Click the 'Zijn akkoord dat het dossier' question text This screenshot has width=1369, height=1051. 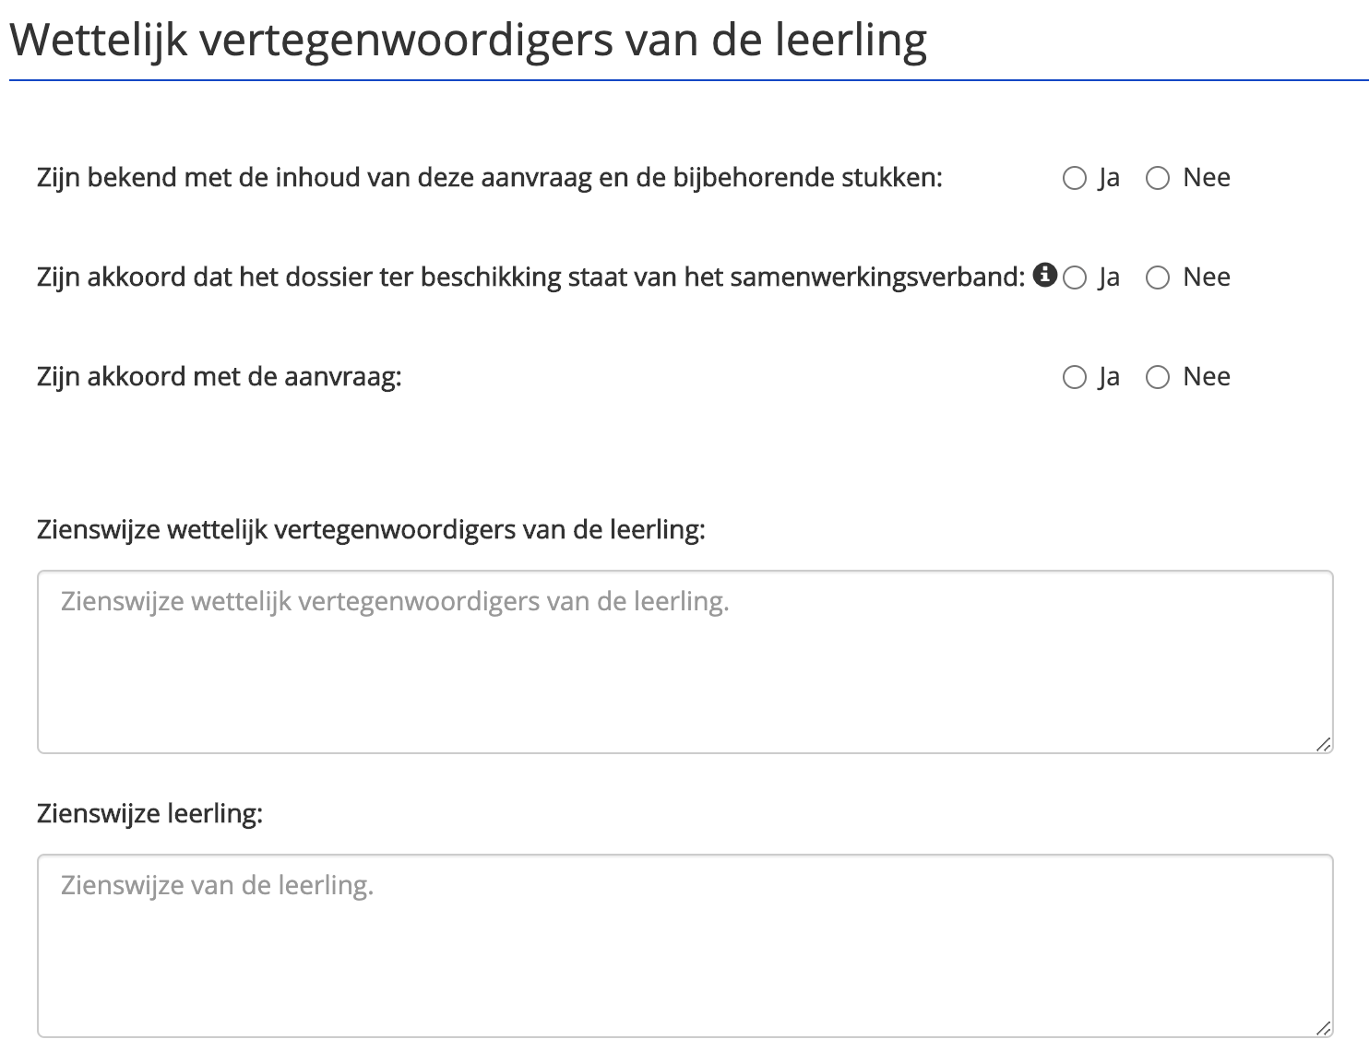pos(531,278)
